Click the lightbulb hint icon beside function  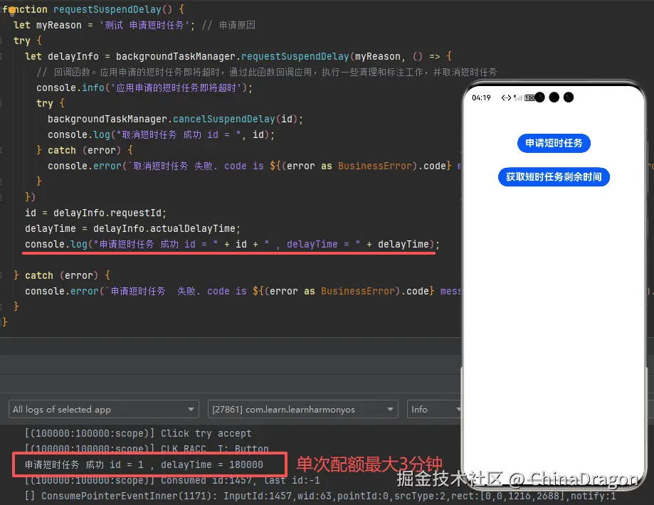point(12,11)
